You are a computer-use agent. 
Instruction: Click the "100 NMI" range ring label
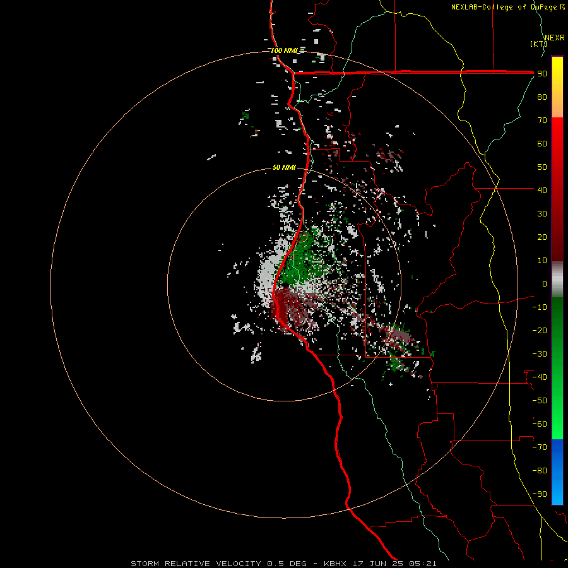pyautogui.click(x=283, y=50)
